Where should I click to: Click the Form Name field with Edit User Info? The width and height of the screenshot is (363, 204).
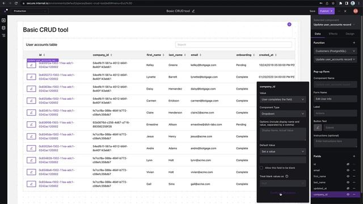(335, 99)
